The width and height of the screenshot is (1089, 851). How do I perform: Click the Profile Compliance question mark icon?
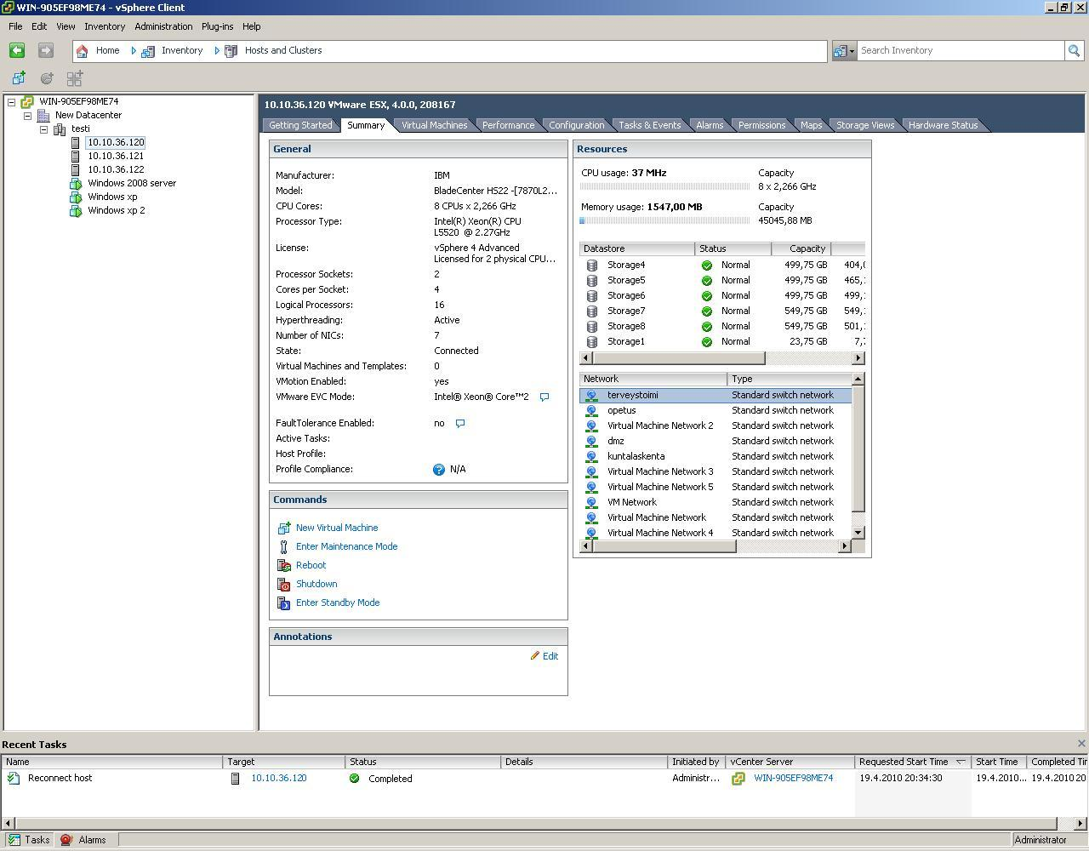[x=439, y=470]
